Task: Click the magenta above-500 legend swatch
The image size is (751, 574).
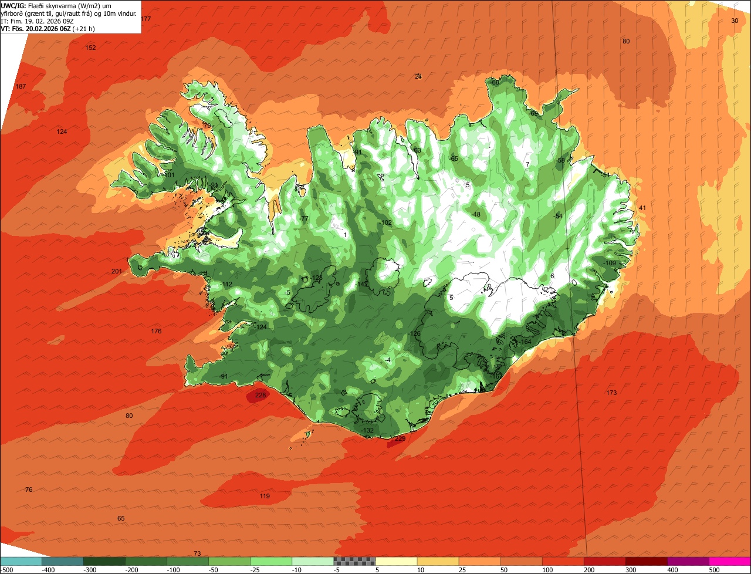Action: (x=729, y=561)
